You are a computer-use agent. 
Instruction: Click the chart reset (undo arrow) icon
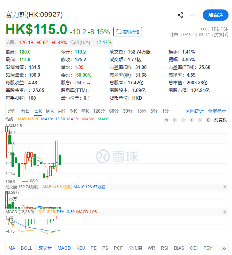pyautogui.click(x=166, y=120)
